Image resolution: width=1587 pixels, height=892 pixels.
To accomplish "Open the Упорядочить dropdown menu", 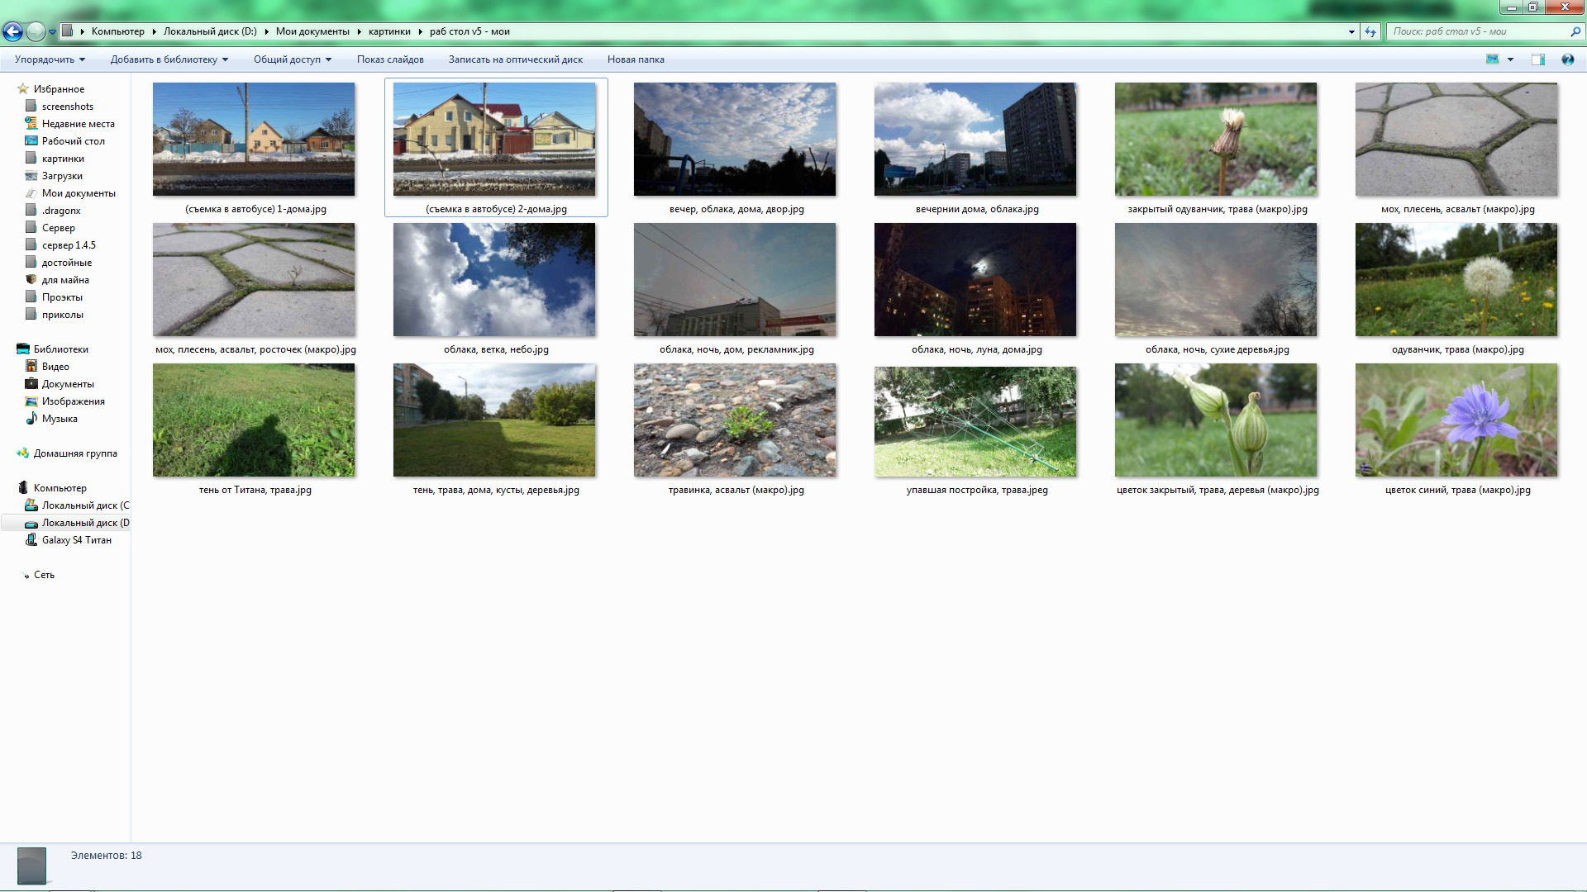I will [x=50, y=59].
